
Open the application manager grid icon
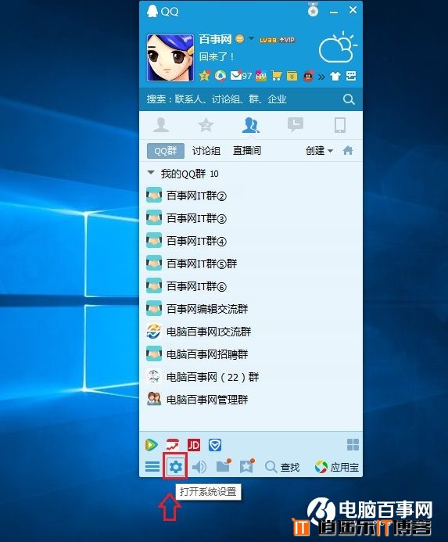point(353,445)
